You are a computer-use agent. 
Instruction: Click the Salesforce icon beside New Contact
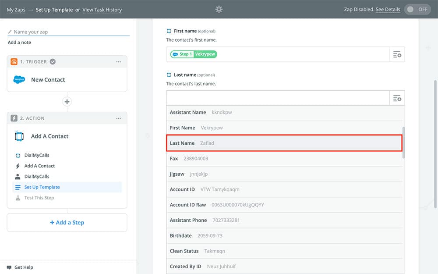(19, 80)
